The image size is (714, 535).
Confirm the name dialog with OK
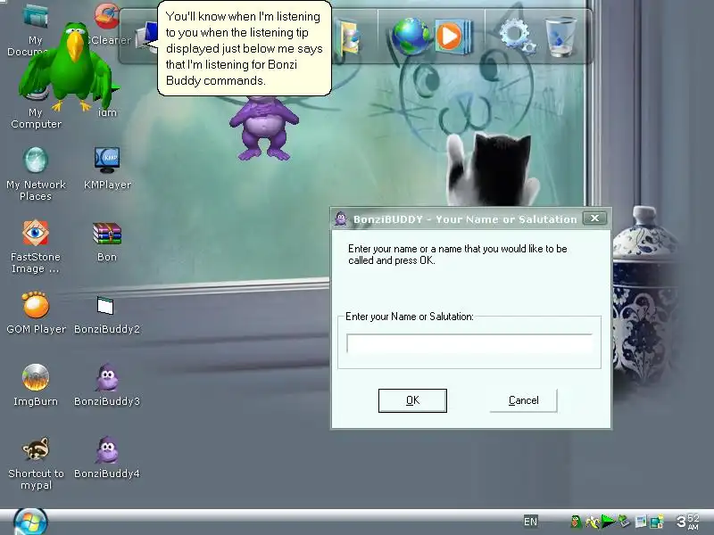point(412,400)
